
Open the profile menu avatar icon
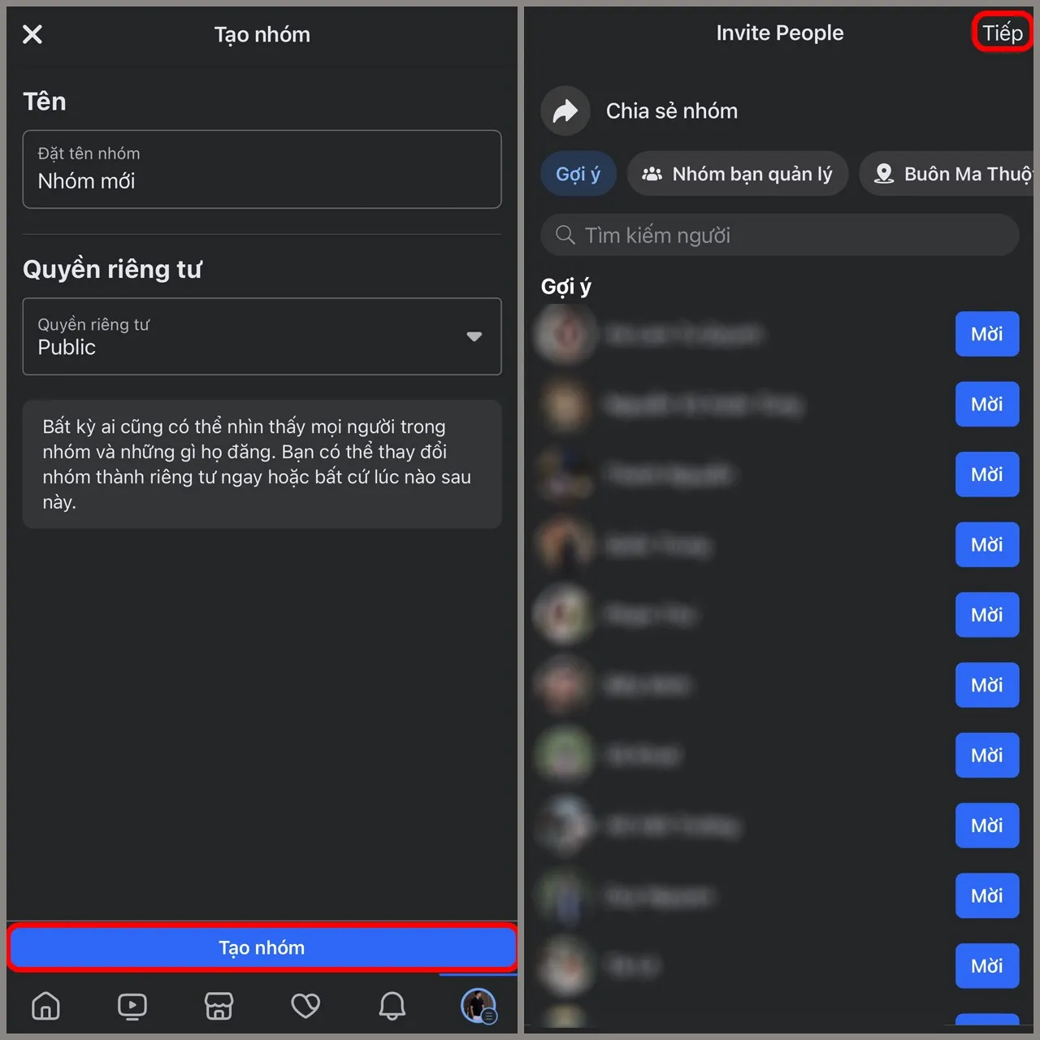pos(479,1006)
